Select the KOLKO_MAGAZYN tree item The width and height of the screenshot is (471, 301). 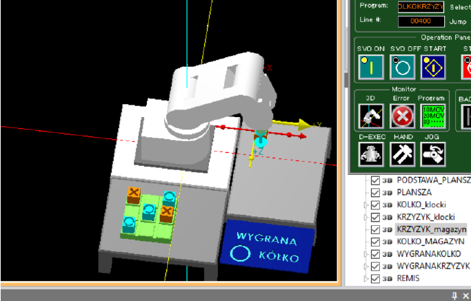430,242
